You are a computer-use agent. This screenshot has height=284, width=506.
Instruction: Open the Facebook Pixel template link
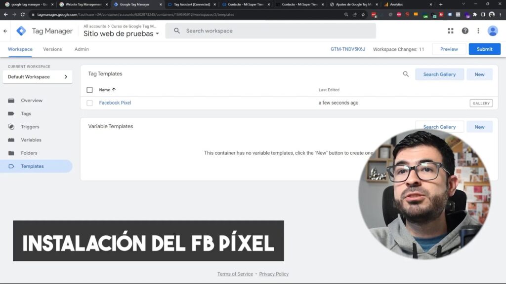pos(115,103)
